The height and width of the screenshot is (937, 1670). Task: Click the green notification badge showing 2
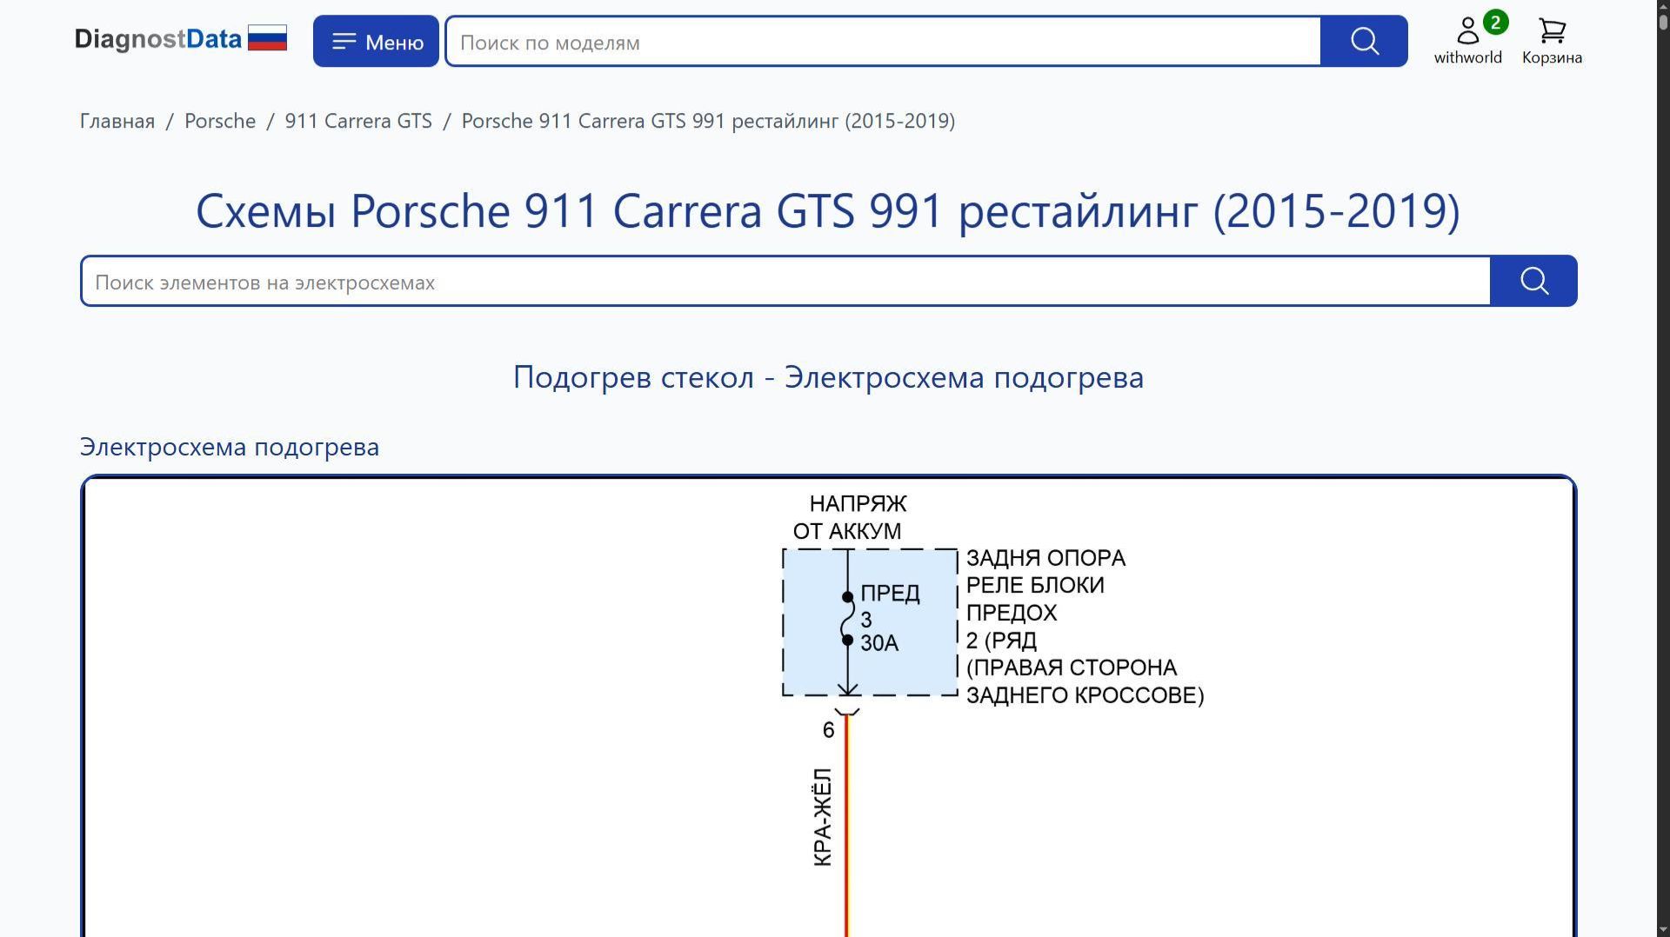[1495, 23]
